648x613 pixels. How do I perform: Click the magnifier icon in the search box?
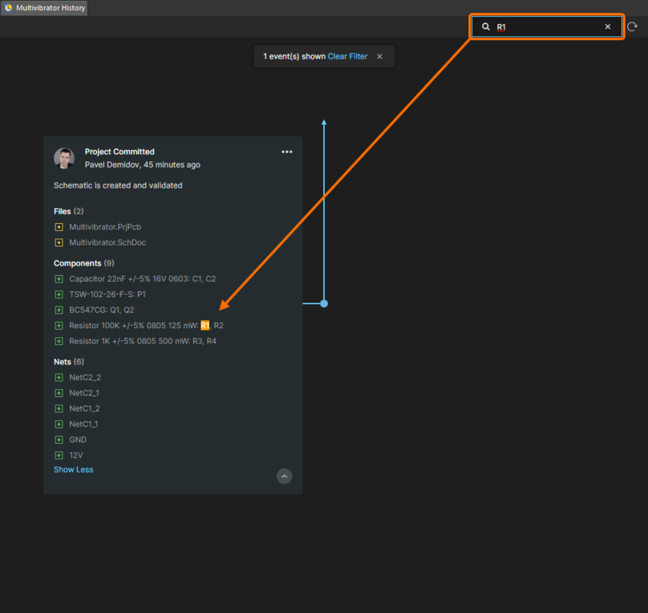(x=485, y=26)
